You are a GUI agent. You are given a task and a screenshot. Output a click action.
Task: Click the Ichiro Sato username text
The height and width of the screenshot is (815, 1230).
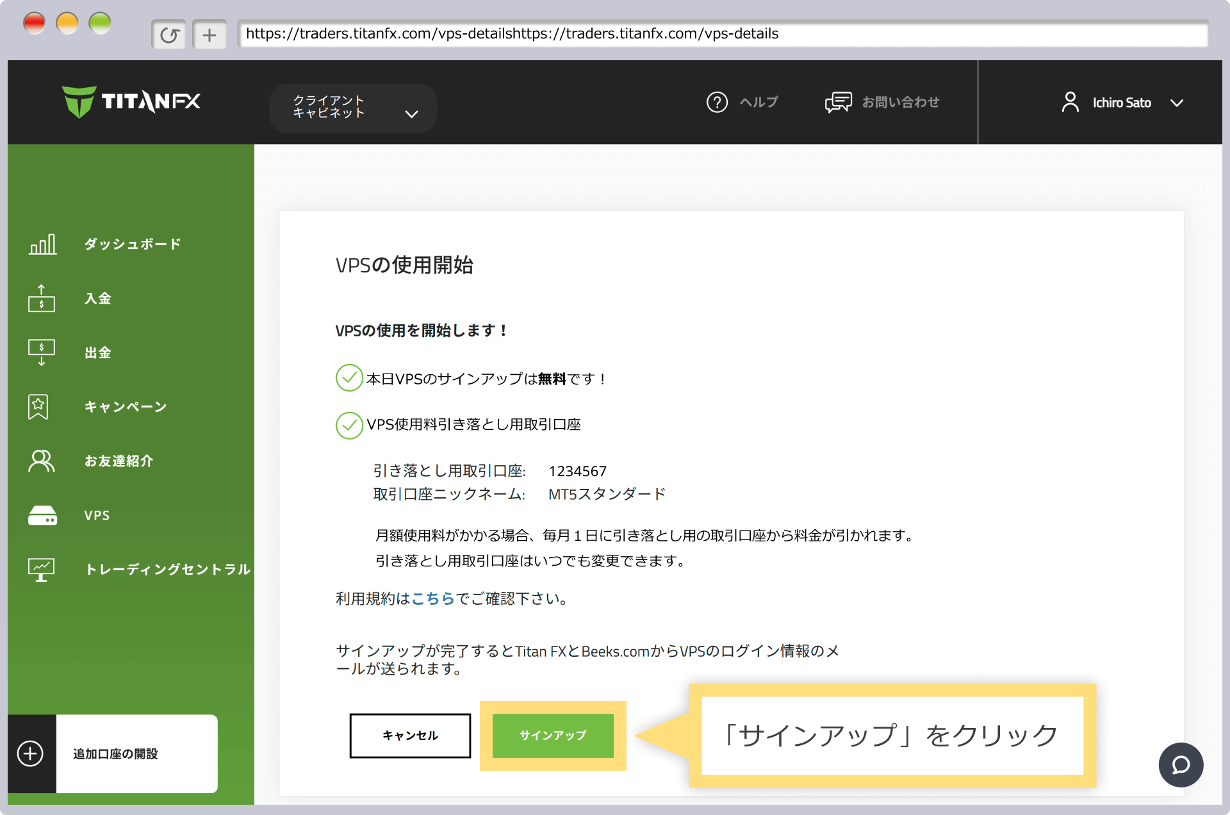pos(1122,103)
